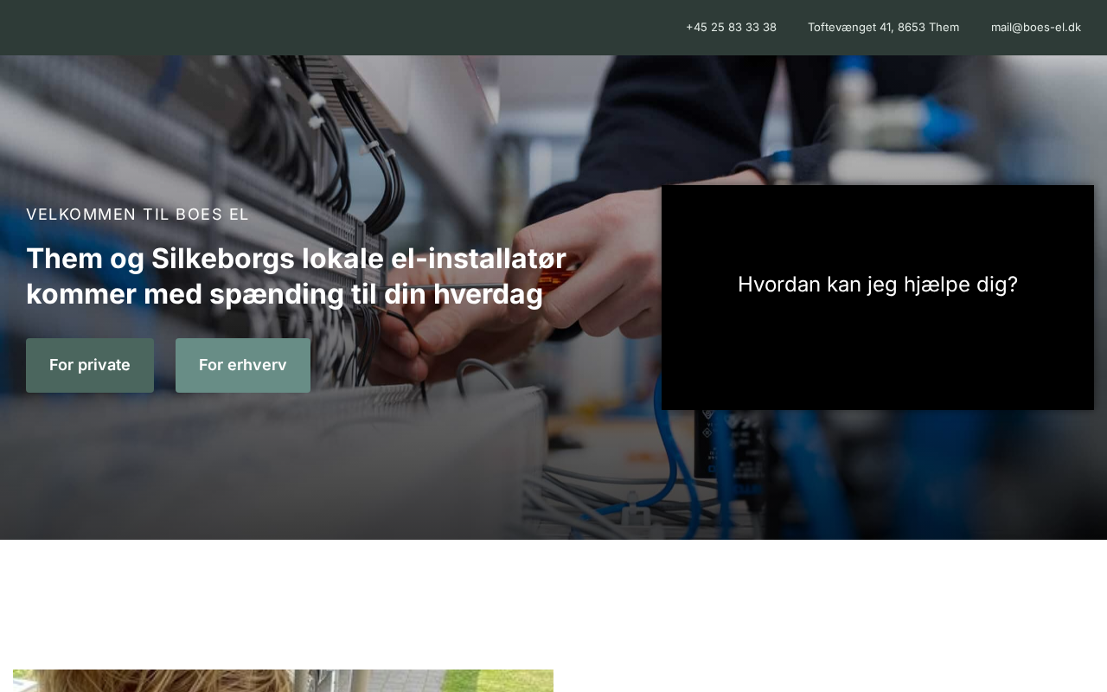Open the For private page
Image resolution: width=1107 pixels, height=692 pixels.
click(90, 365)
